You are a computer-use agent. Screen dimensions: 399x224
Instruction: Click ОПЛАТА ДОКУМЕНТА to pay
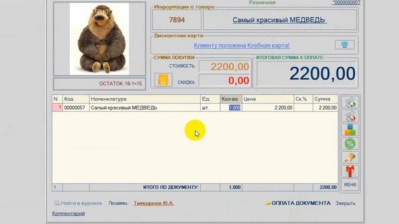[298, 203]
